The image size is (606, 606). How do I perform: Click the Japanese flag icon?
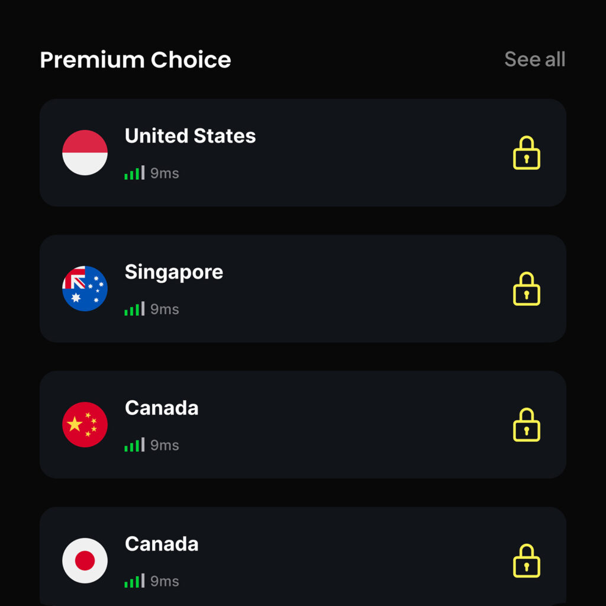pos(85,560)
